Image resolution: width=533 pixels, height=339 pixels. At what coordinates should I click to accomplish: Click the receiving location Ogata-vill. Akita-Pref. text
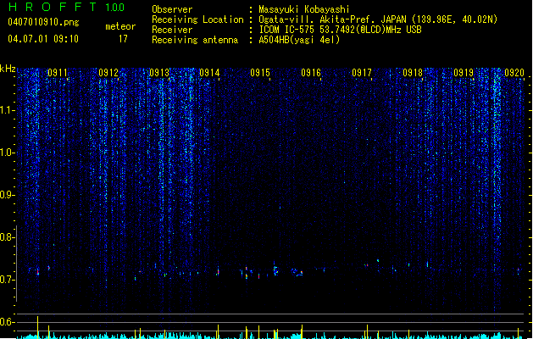tap(317, 19)
